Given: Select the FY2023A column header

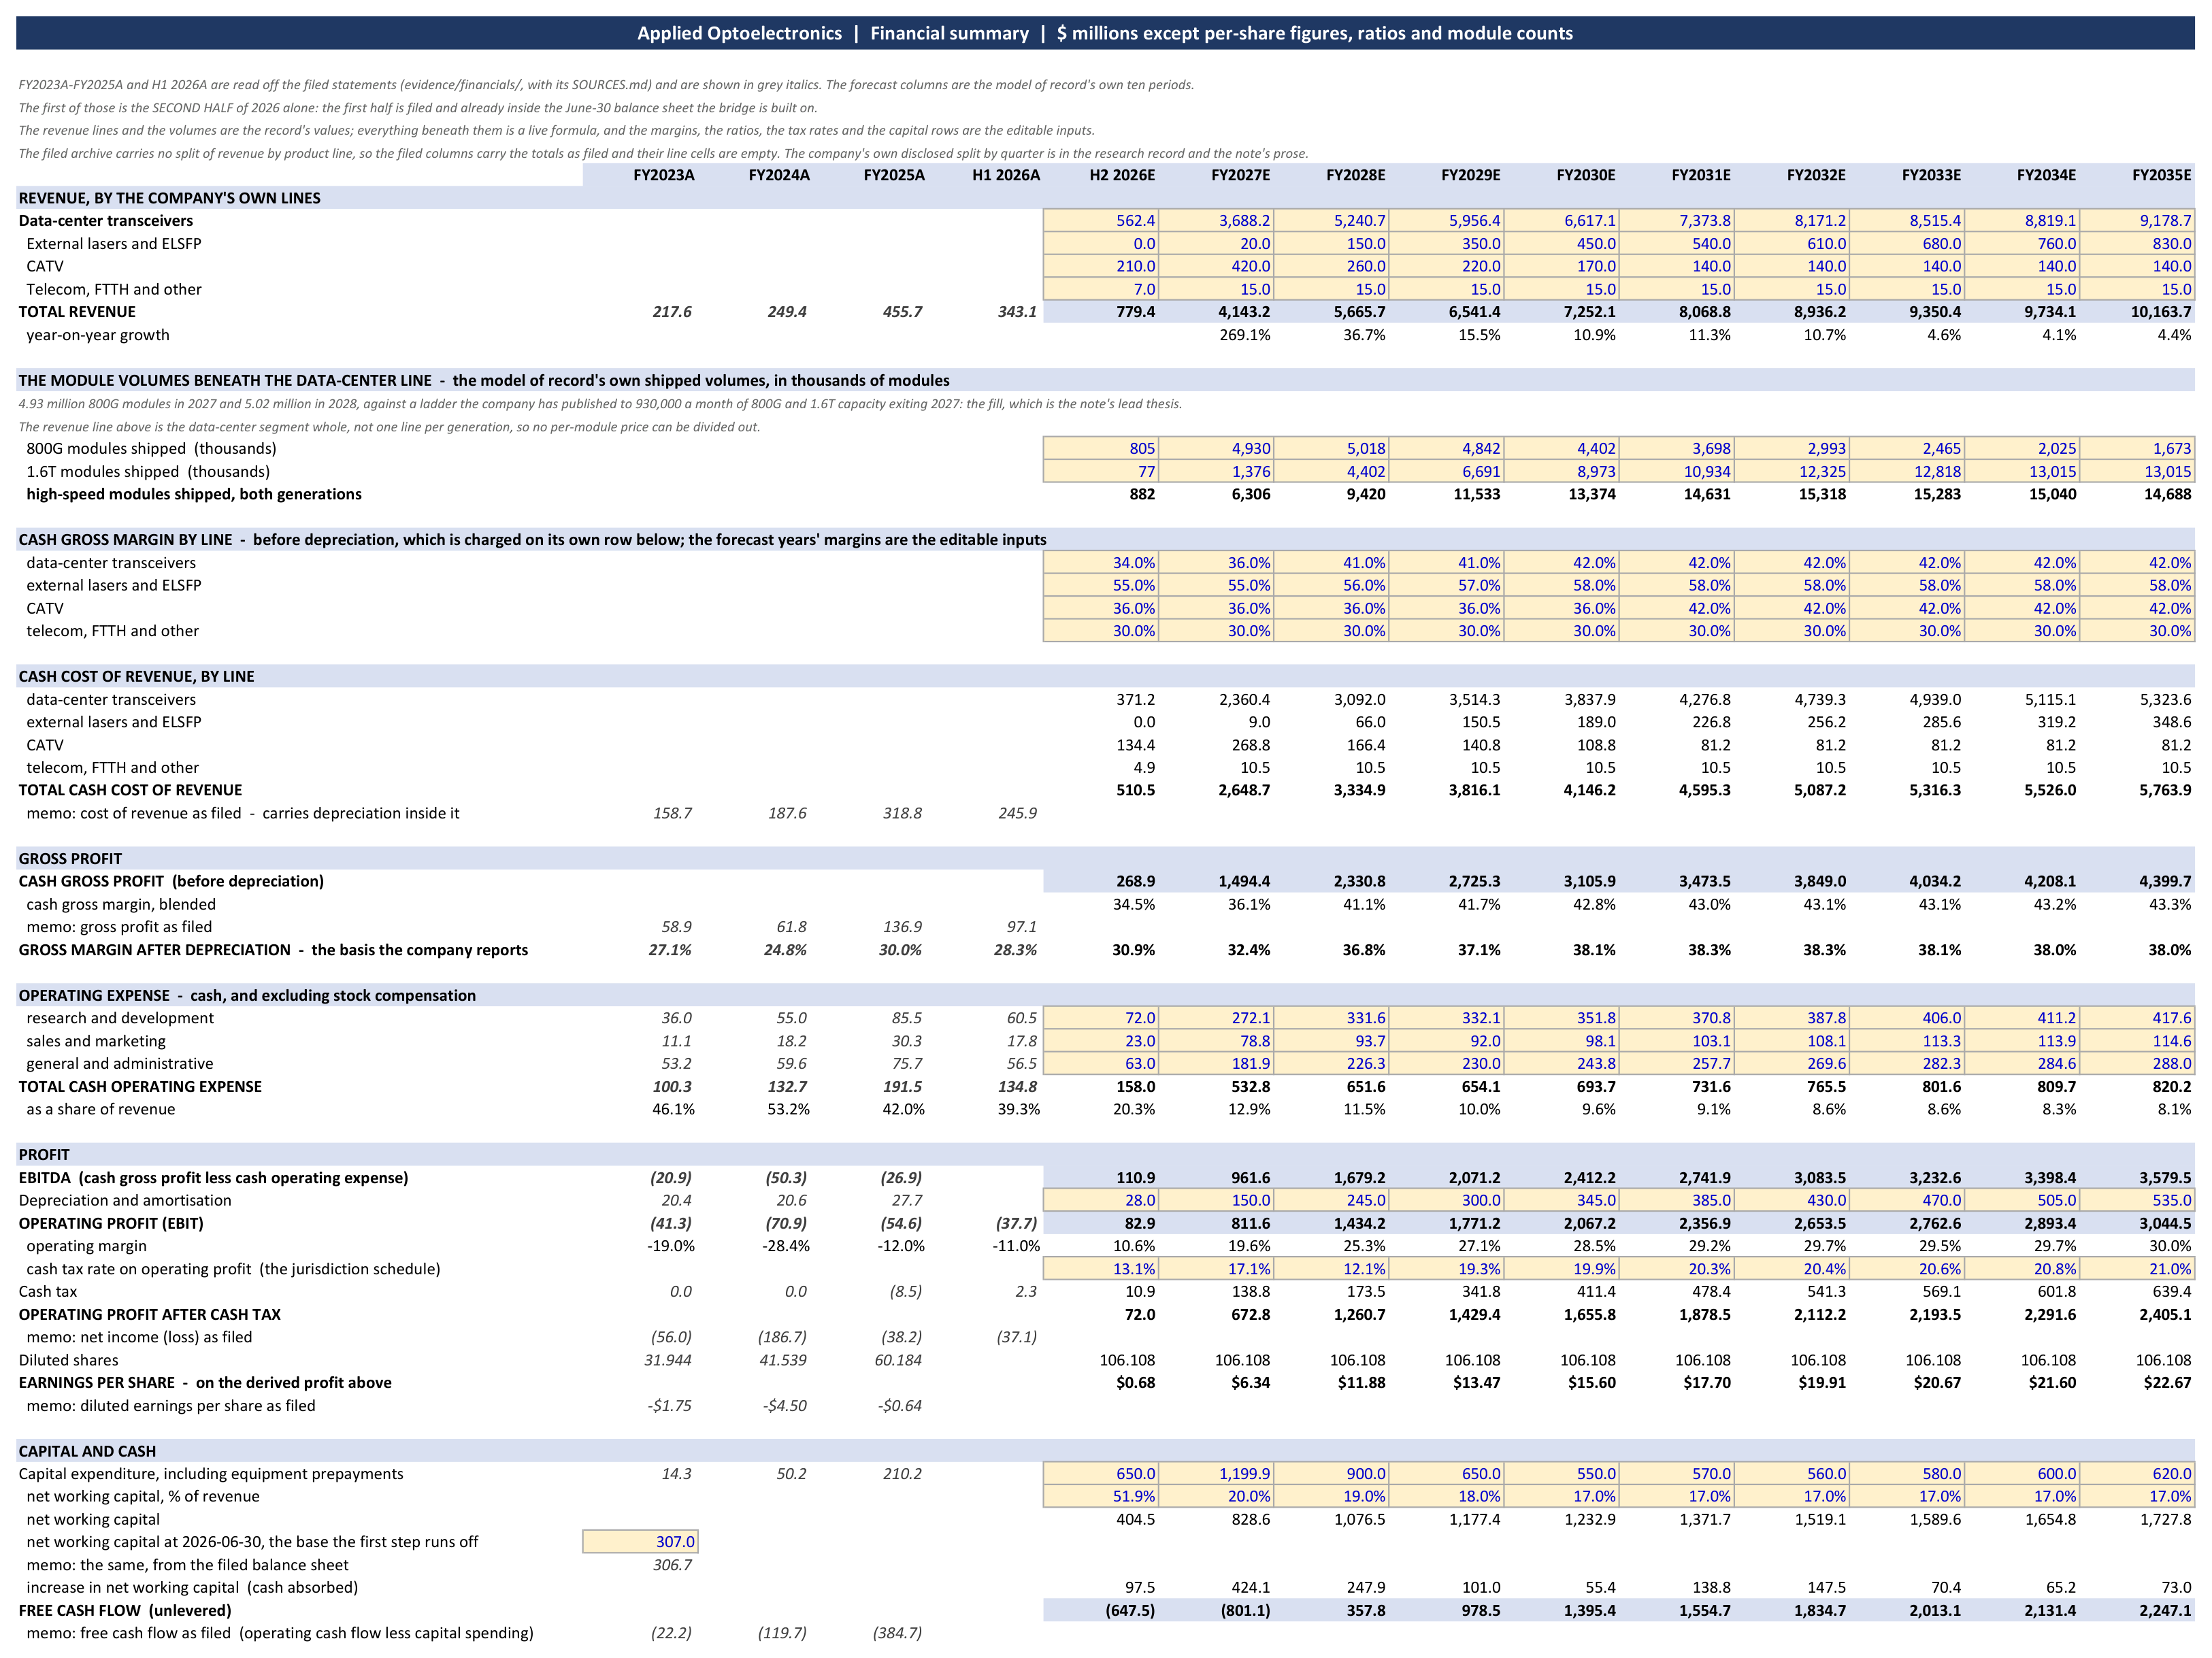Looking at the screenshot, I should [x=664, y=175].
